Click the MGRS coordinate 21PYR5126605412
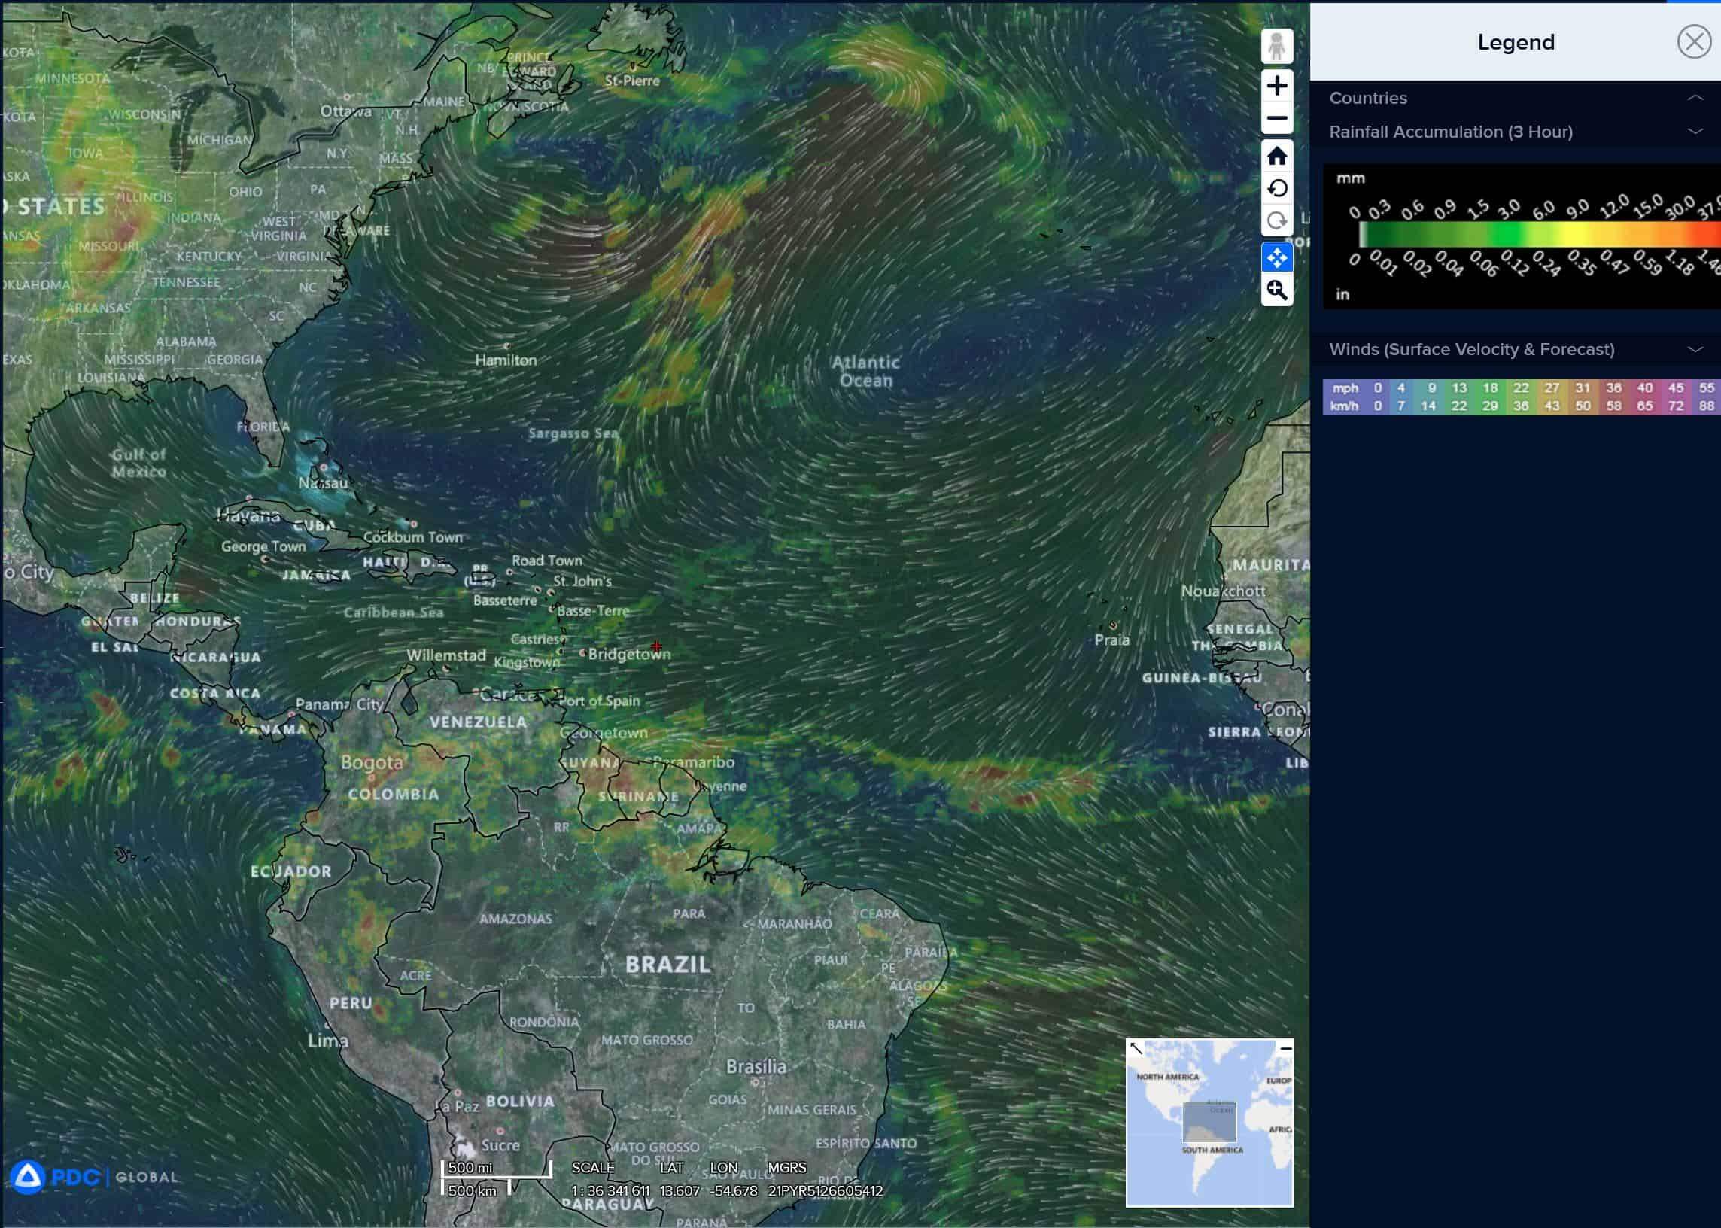 [x=825, y=1190]
